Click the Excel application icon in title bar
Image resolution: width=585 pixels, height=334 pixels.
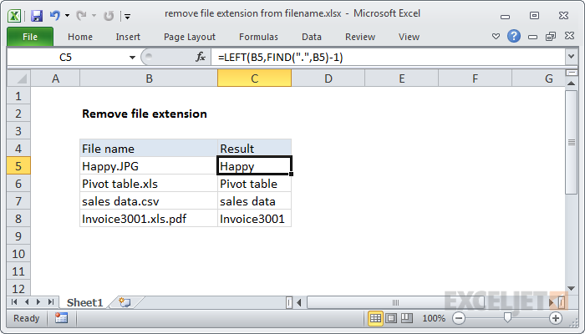(x=14, y=16)
